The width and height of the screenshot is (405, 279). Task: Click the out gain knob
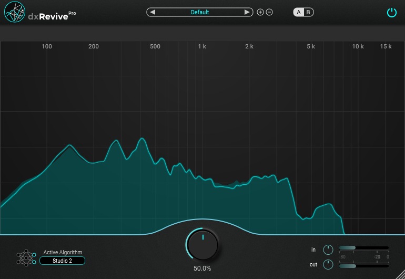pos(328,264)
